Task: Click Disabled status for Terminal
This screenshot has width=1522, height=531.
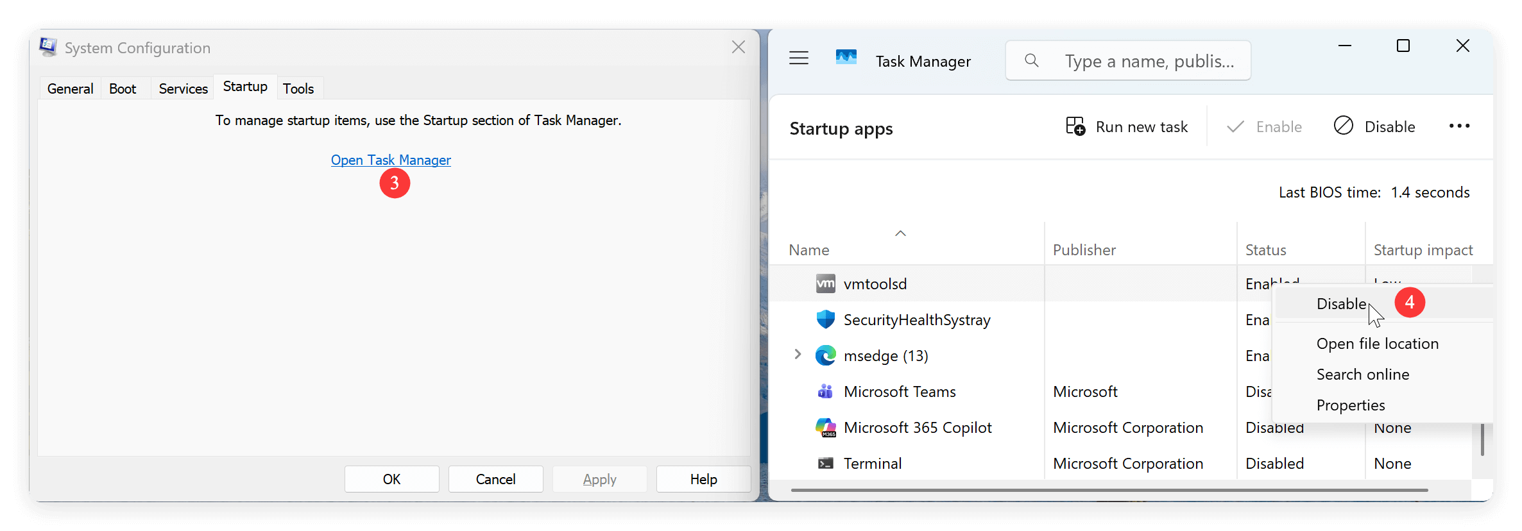Action: [1274, 464]
